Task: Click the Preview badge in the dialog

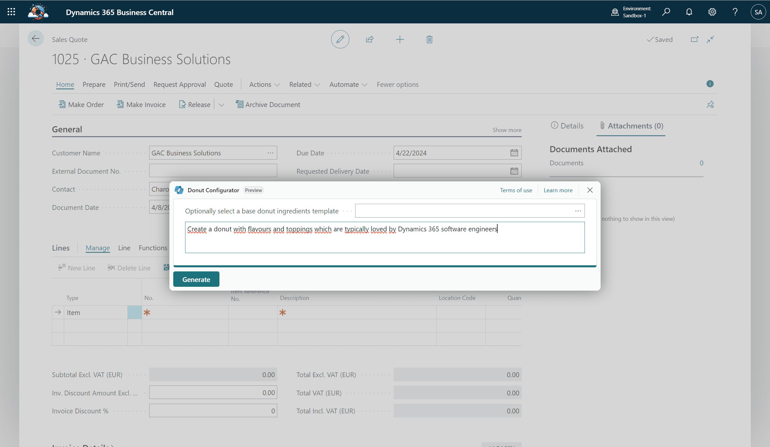Action: [x=253, y=190]
